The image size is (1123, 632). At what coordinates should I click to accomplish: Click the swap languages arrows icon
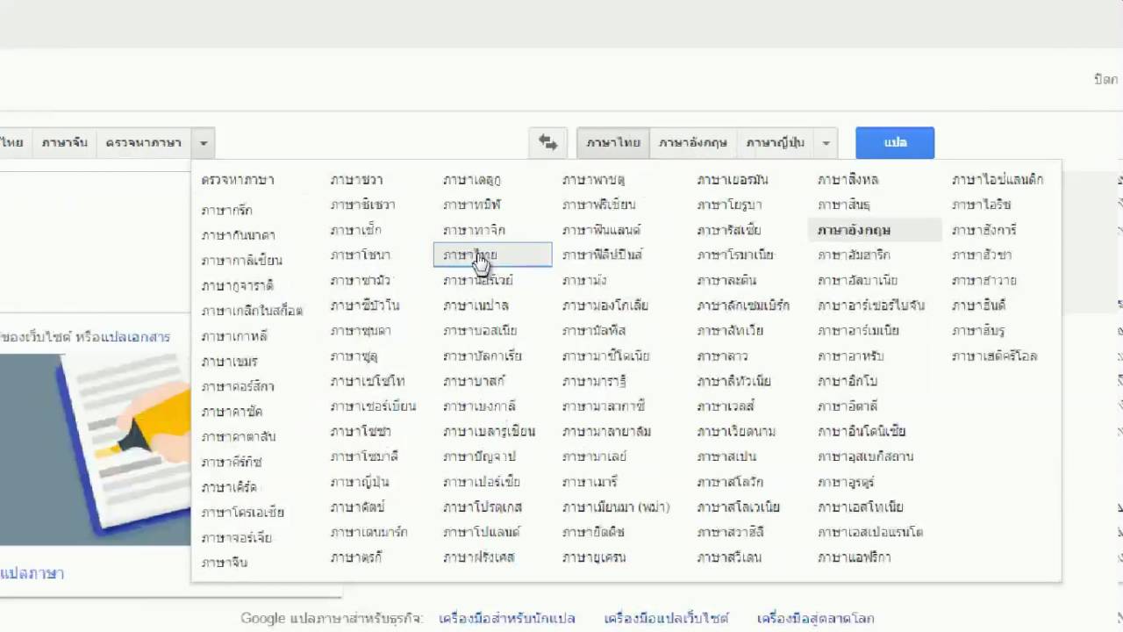tap(547, 142)
